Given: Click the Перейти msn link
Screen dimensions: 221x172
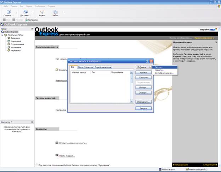Looking at the screenshot, I should coord(209,29).
